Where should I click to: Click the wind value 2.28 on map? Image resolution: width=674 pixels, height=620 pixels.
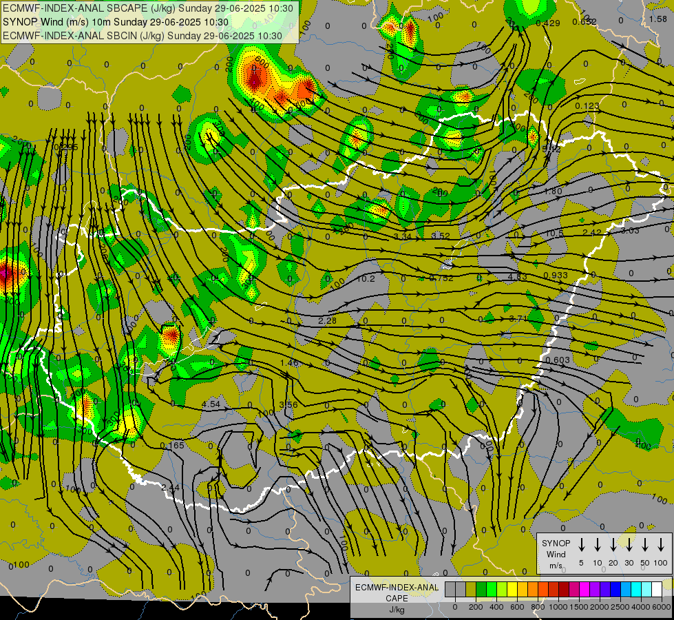click(327, 320)
